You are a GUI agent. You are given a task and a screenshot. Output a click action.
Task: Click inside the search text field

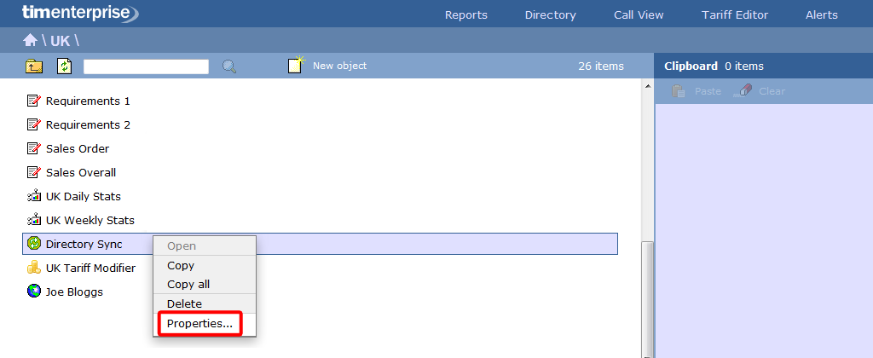[146, 66]
